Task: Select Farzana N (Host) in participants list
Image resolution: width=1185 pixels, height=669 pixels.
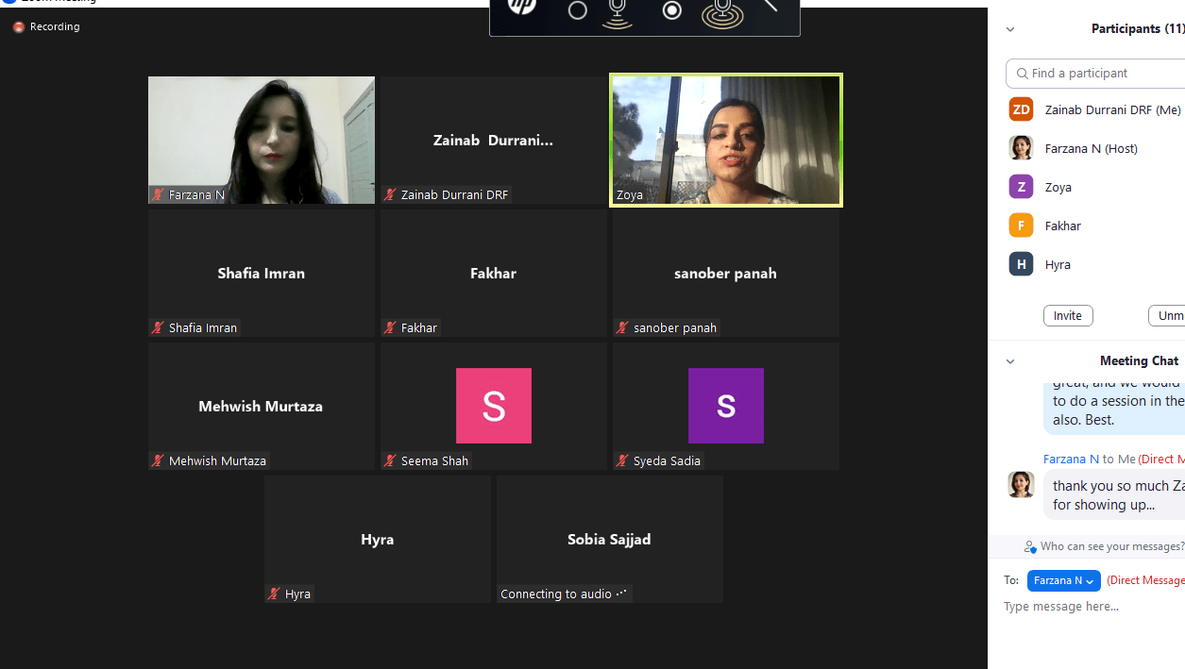Action: coord(1091,148)
